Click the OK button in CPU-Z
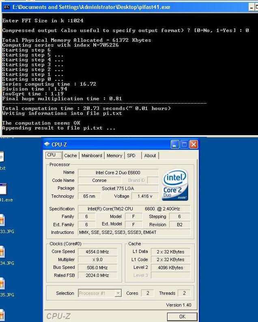 point(182,316)
